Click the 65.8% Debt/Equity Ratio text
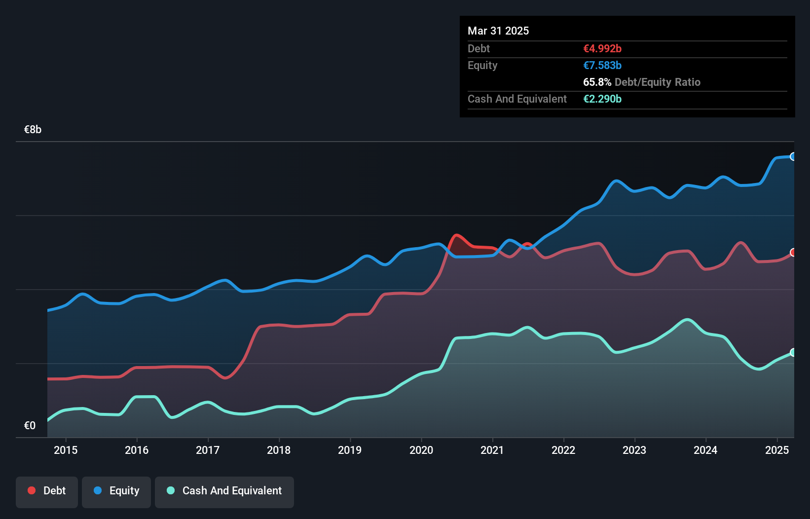This screenshot has height=519, width=810. coord(642,82)
